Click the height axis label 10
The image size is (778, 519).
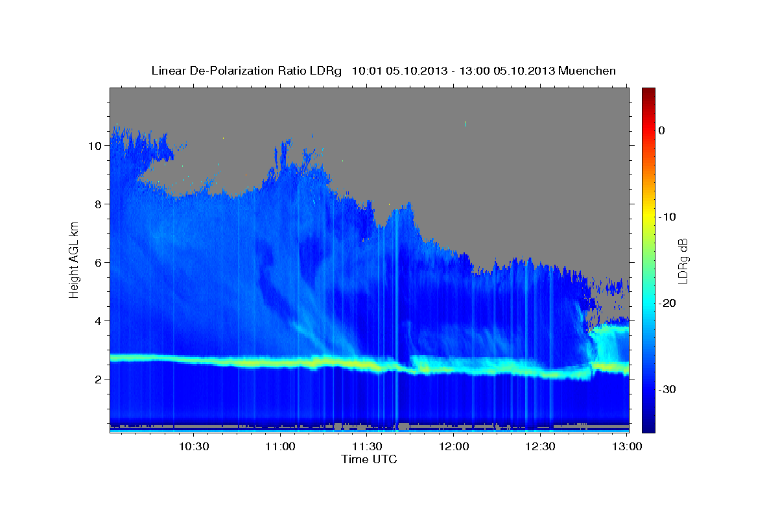click(x=95, y=146)
